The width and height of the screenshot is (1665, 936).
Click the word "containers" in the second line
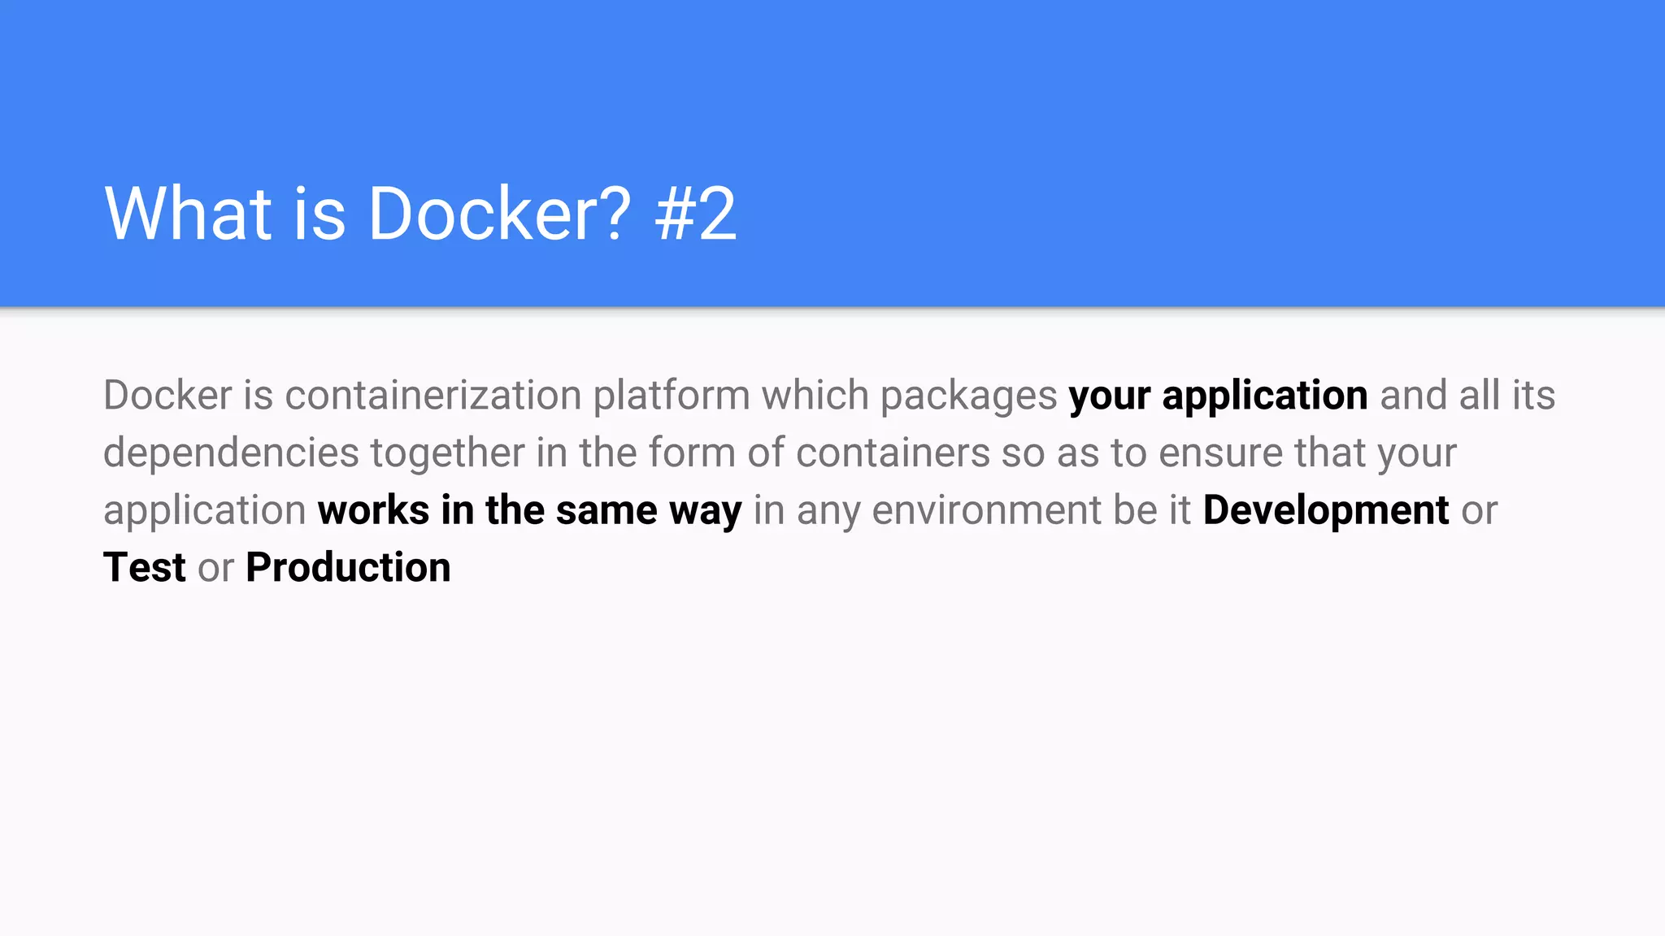893,453
